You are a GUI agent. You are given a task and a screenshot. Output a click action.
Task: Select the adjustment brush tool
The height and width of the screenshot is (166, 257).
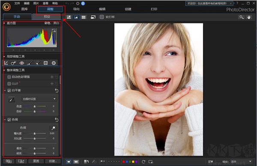coord(30,63)
